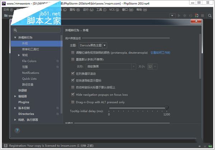Expand the 构建、执行部署 tree node

(x=15, y=120)
